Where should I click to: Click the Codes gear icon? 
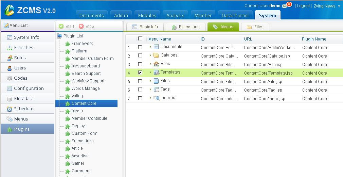[10, 78]
